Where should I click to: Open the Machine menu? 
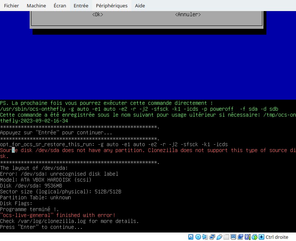pos(36,6)
